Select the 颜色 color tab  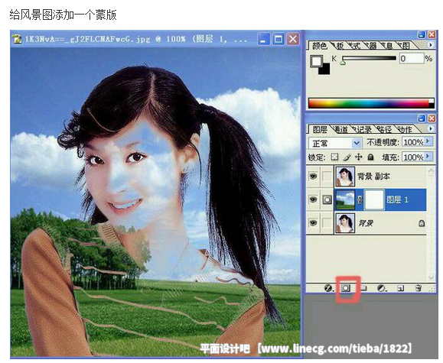(319, 45)
